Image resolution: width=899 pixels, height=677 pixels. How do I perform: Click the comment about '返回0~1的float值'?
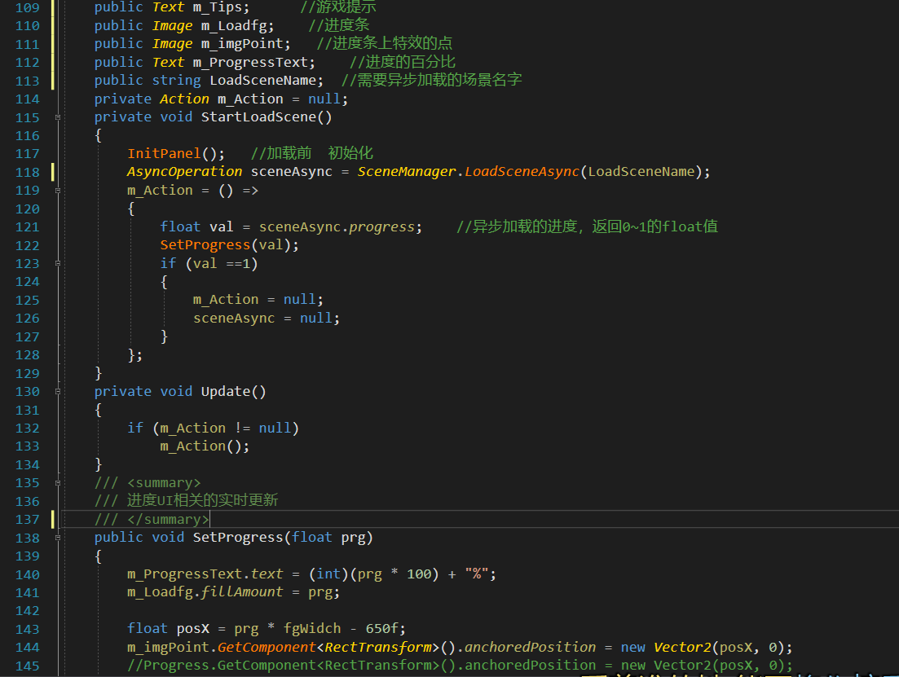tap(654, 226)
